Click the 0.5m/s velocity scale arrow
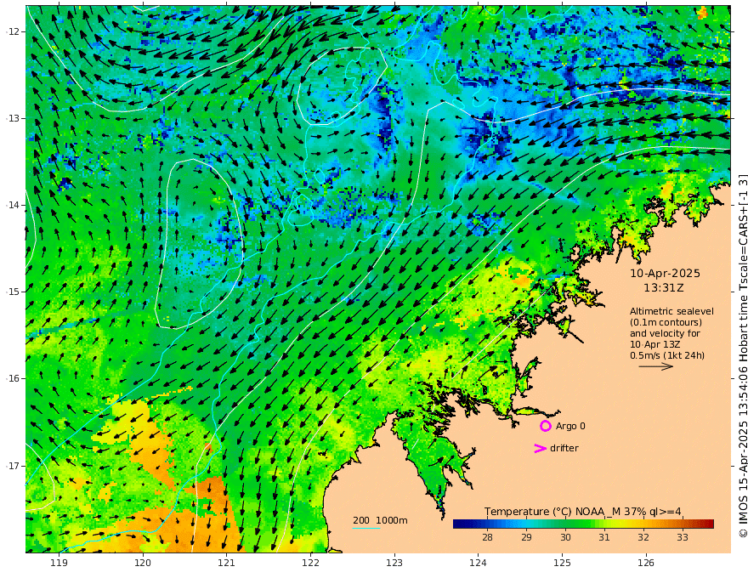Screen dimensions: 748x578 [656, 366]
